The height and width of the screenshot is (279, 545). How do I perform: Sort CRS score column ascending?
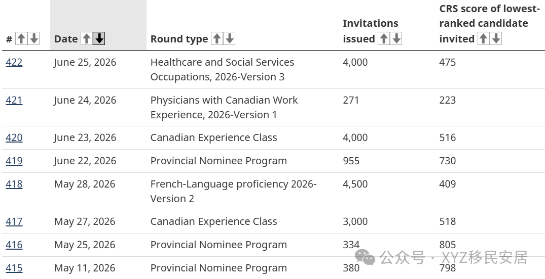(x=483, y=38)
